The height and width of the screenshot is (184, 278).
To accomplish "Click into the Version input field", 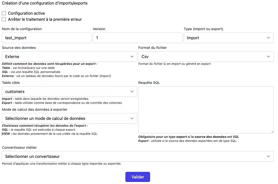I will pyautogui.click(x=138, y=38).
